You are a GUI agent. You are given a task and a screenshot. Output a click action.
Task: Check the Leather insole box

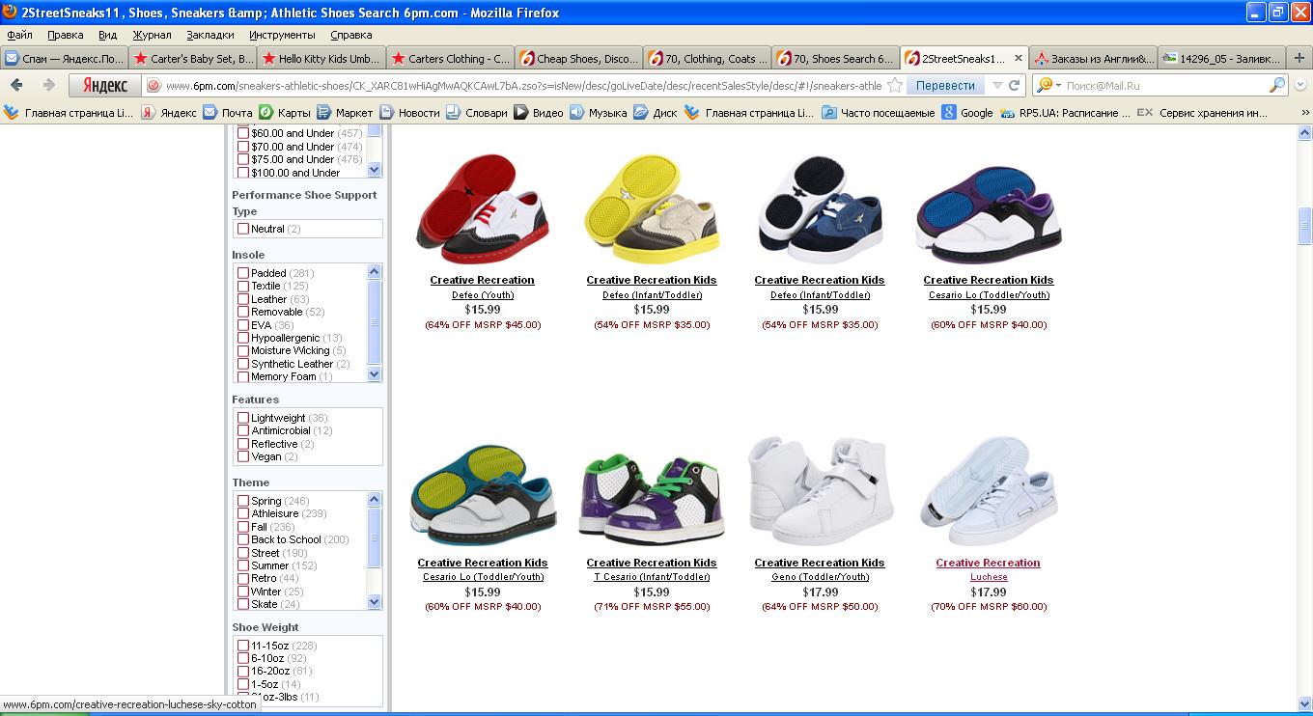243,299
